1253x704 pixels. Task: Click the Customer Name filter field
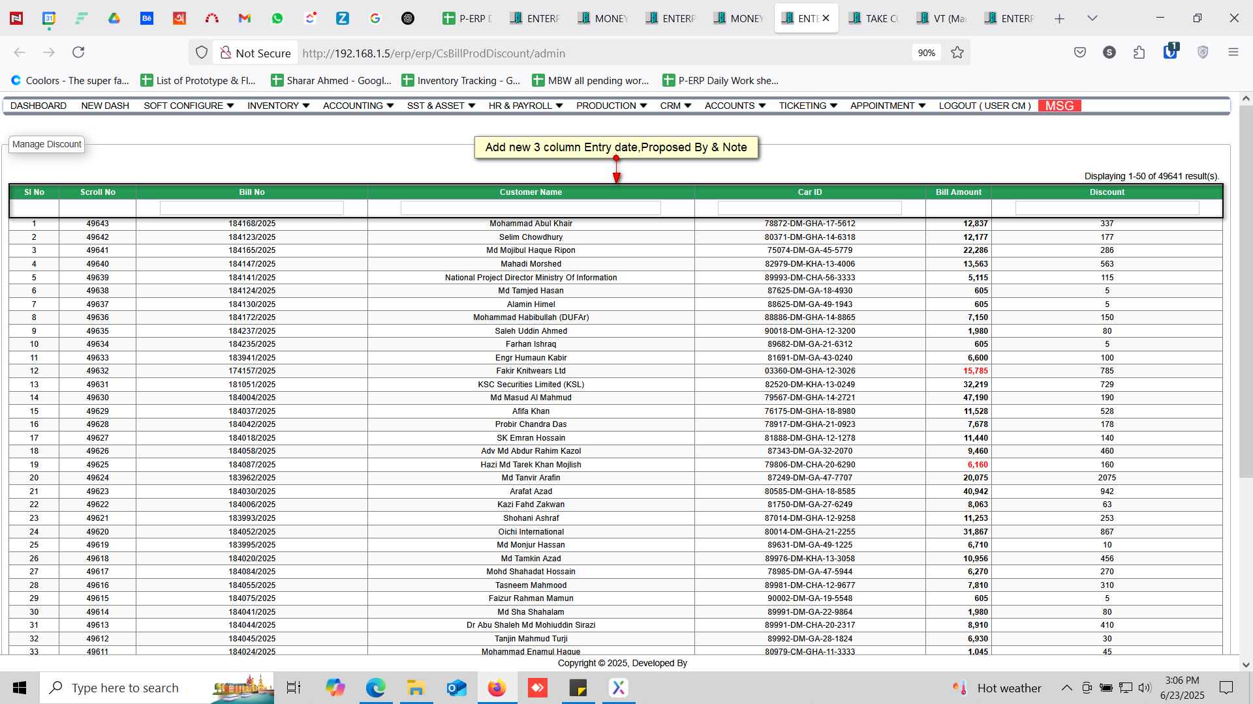click(x=531, y=208)
